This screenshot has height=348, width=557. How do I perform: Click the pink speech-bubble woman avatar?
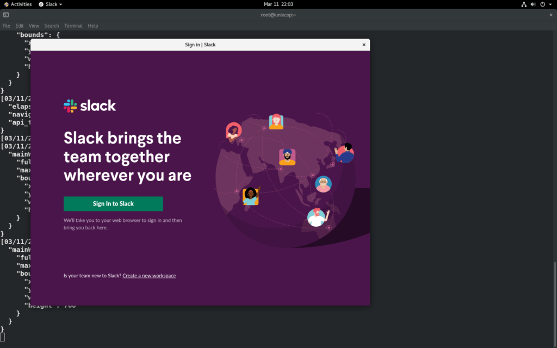(233, 132)
